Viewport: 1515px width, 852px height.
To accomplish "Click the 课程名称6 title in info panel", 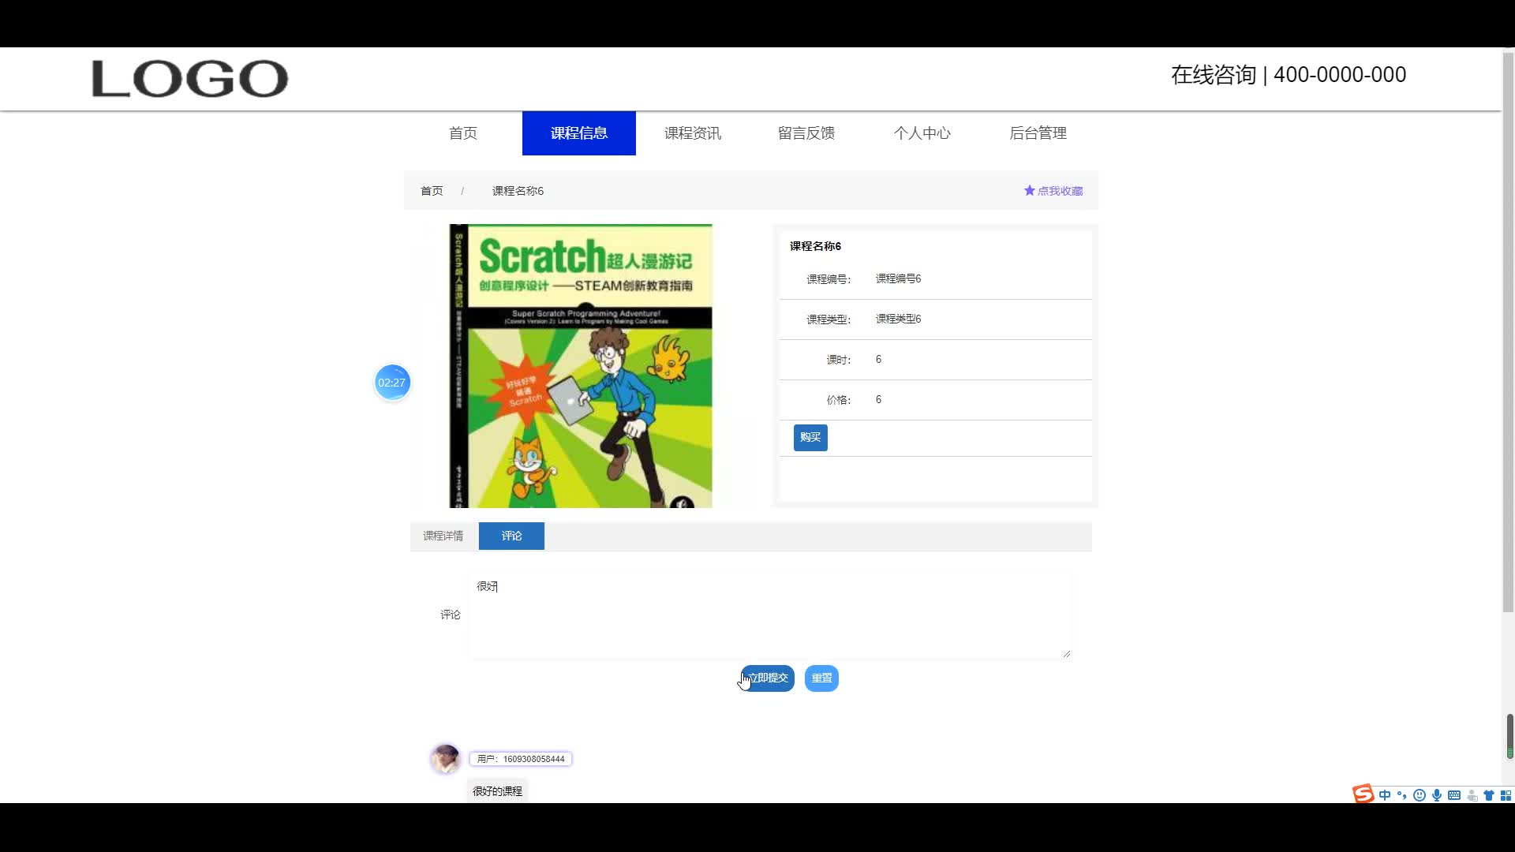I will point(815,246).
